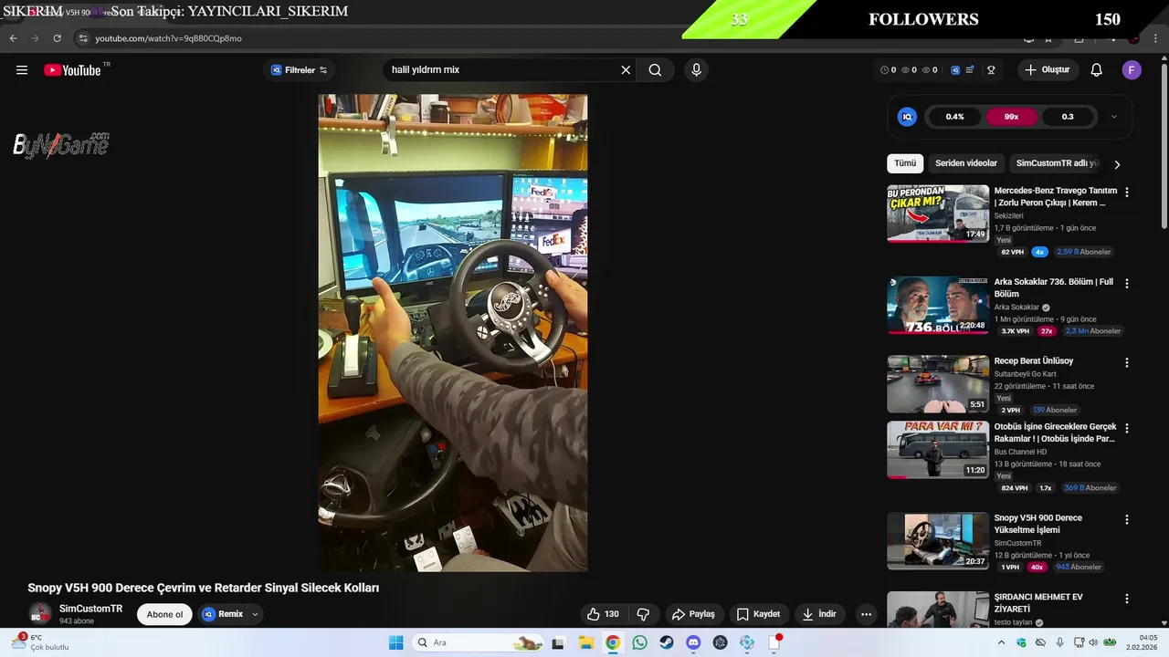
Task: Save the video with Kaydet
Action: (758, 614)
